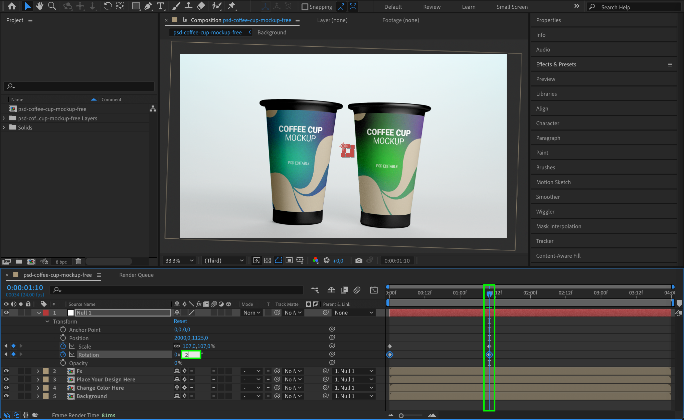Open the 33.3% magnification dropdown
Image resolution: width=684 pixels, height=420 pixels.
pos(179,260)
